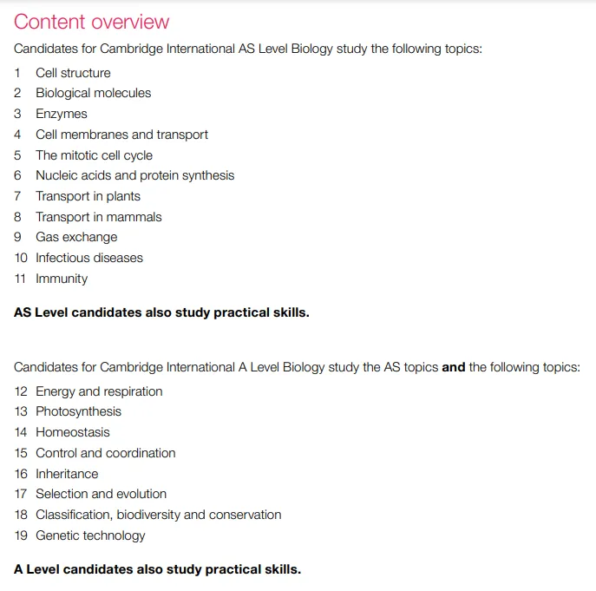
Task: Click bold 'AS Level candidates also study' sentence
Action: [161, 312]
